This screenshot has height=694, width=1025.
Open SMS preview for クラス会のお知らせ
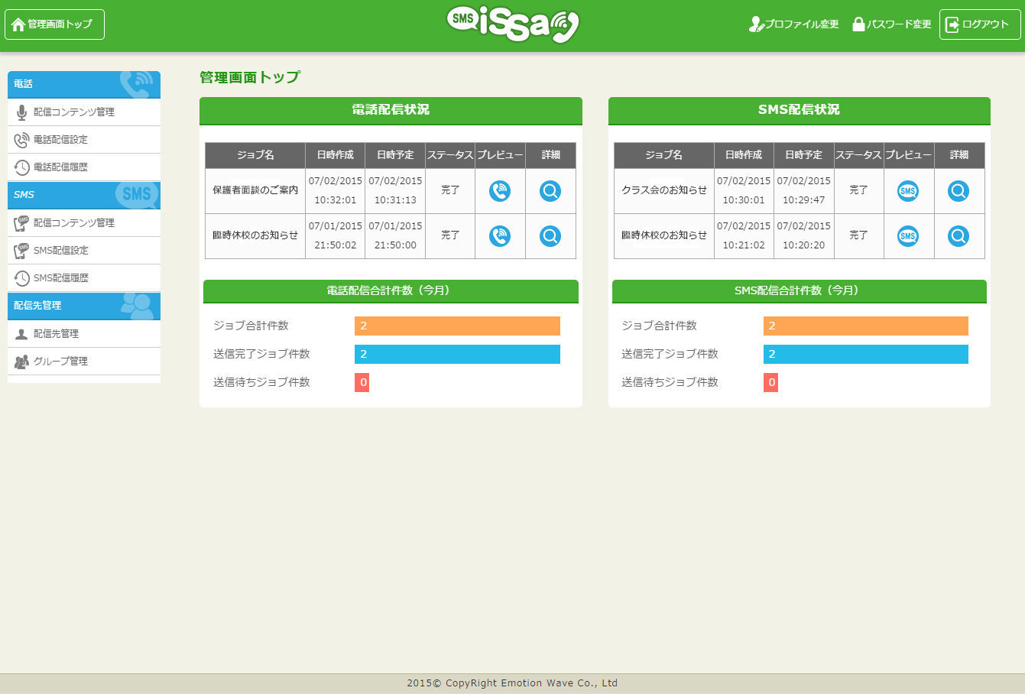pyautogui.click(x=908, y=191)
